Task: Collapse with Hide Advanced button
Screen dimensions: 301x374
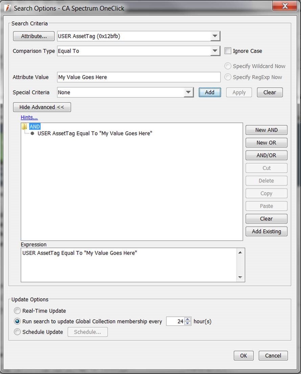Action: coord(42,107)
